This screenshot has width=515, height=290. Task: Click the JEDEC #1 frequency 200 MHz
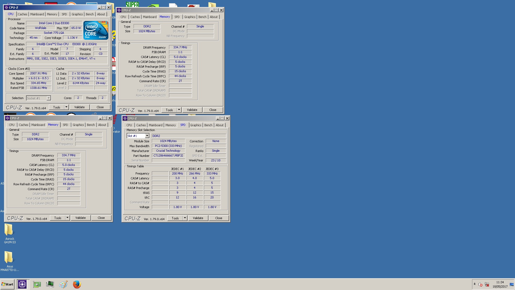tap(177, 173)
